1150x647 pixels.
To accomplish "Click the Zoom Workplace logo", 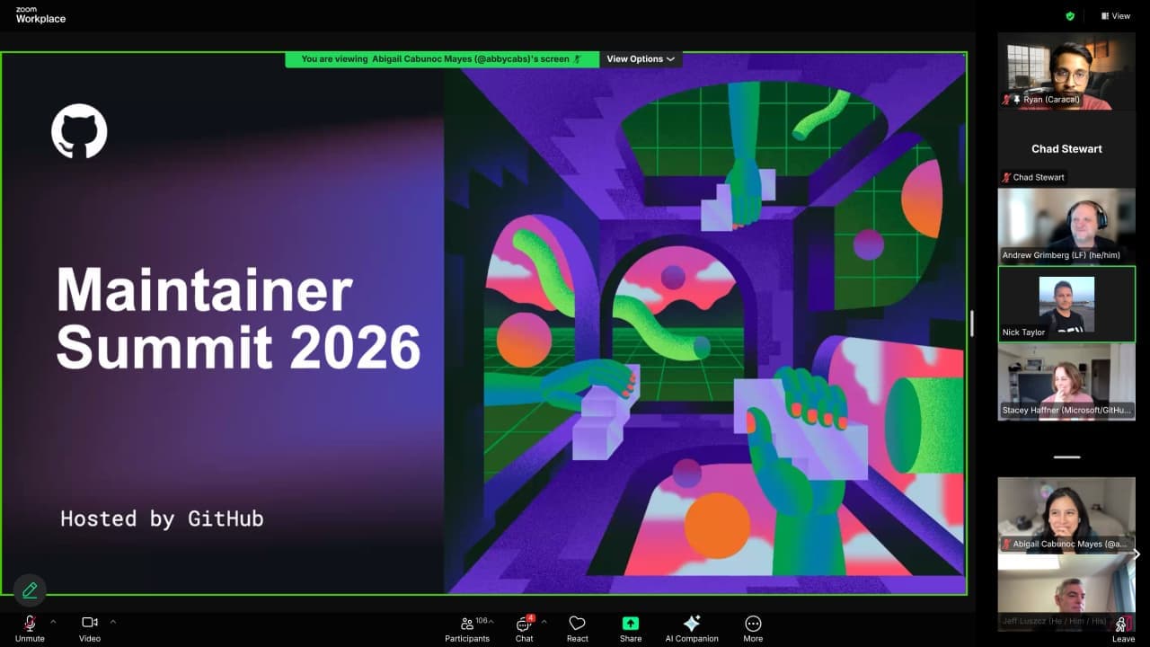I will tap(40, 15).
